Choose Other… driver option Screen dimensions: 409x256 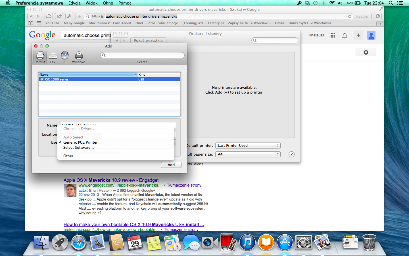(116, 156)
